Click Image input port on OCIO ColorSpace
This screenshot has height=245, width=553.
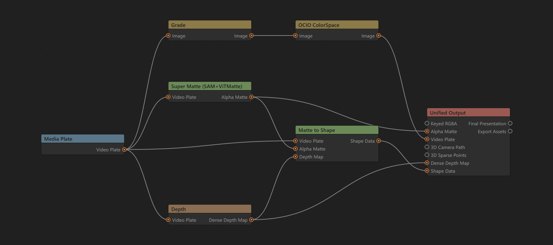point(295,36)
